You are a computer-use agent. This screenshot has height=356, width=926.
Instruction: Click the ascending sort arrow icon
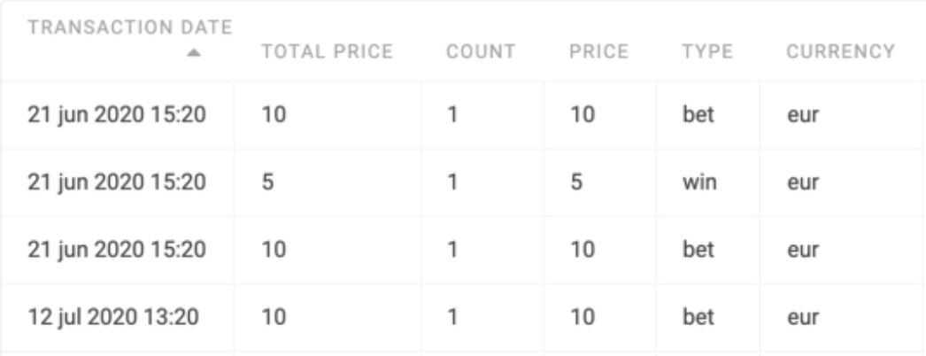[x=194, y=53]
